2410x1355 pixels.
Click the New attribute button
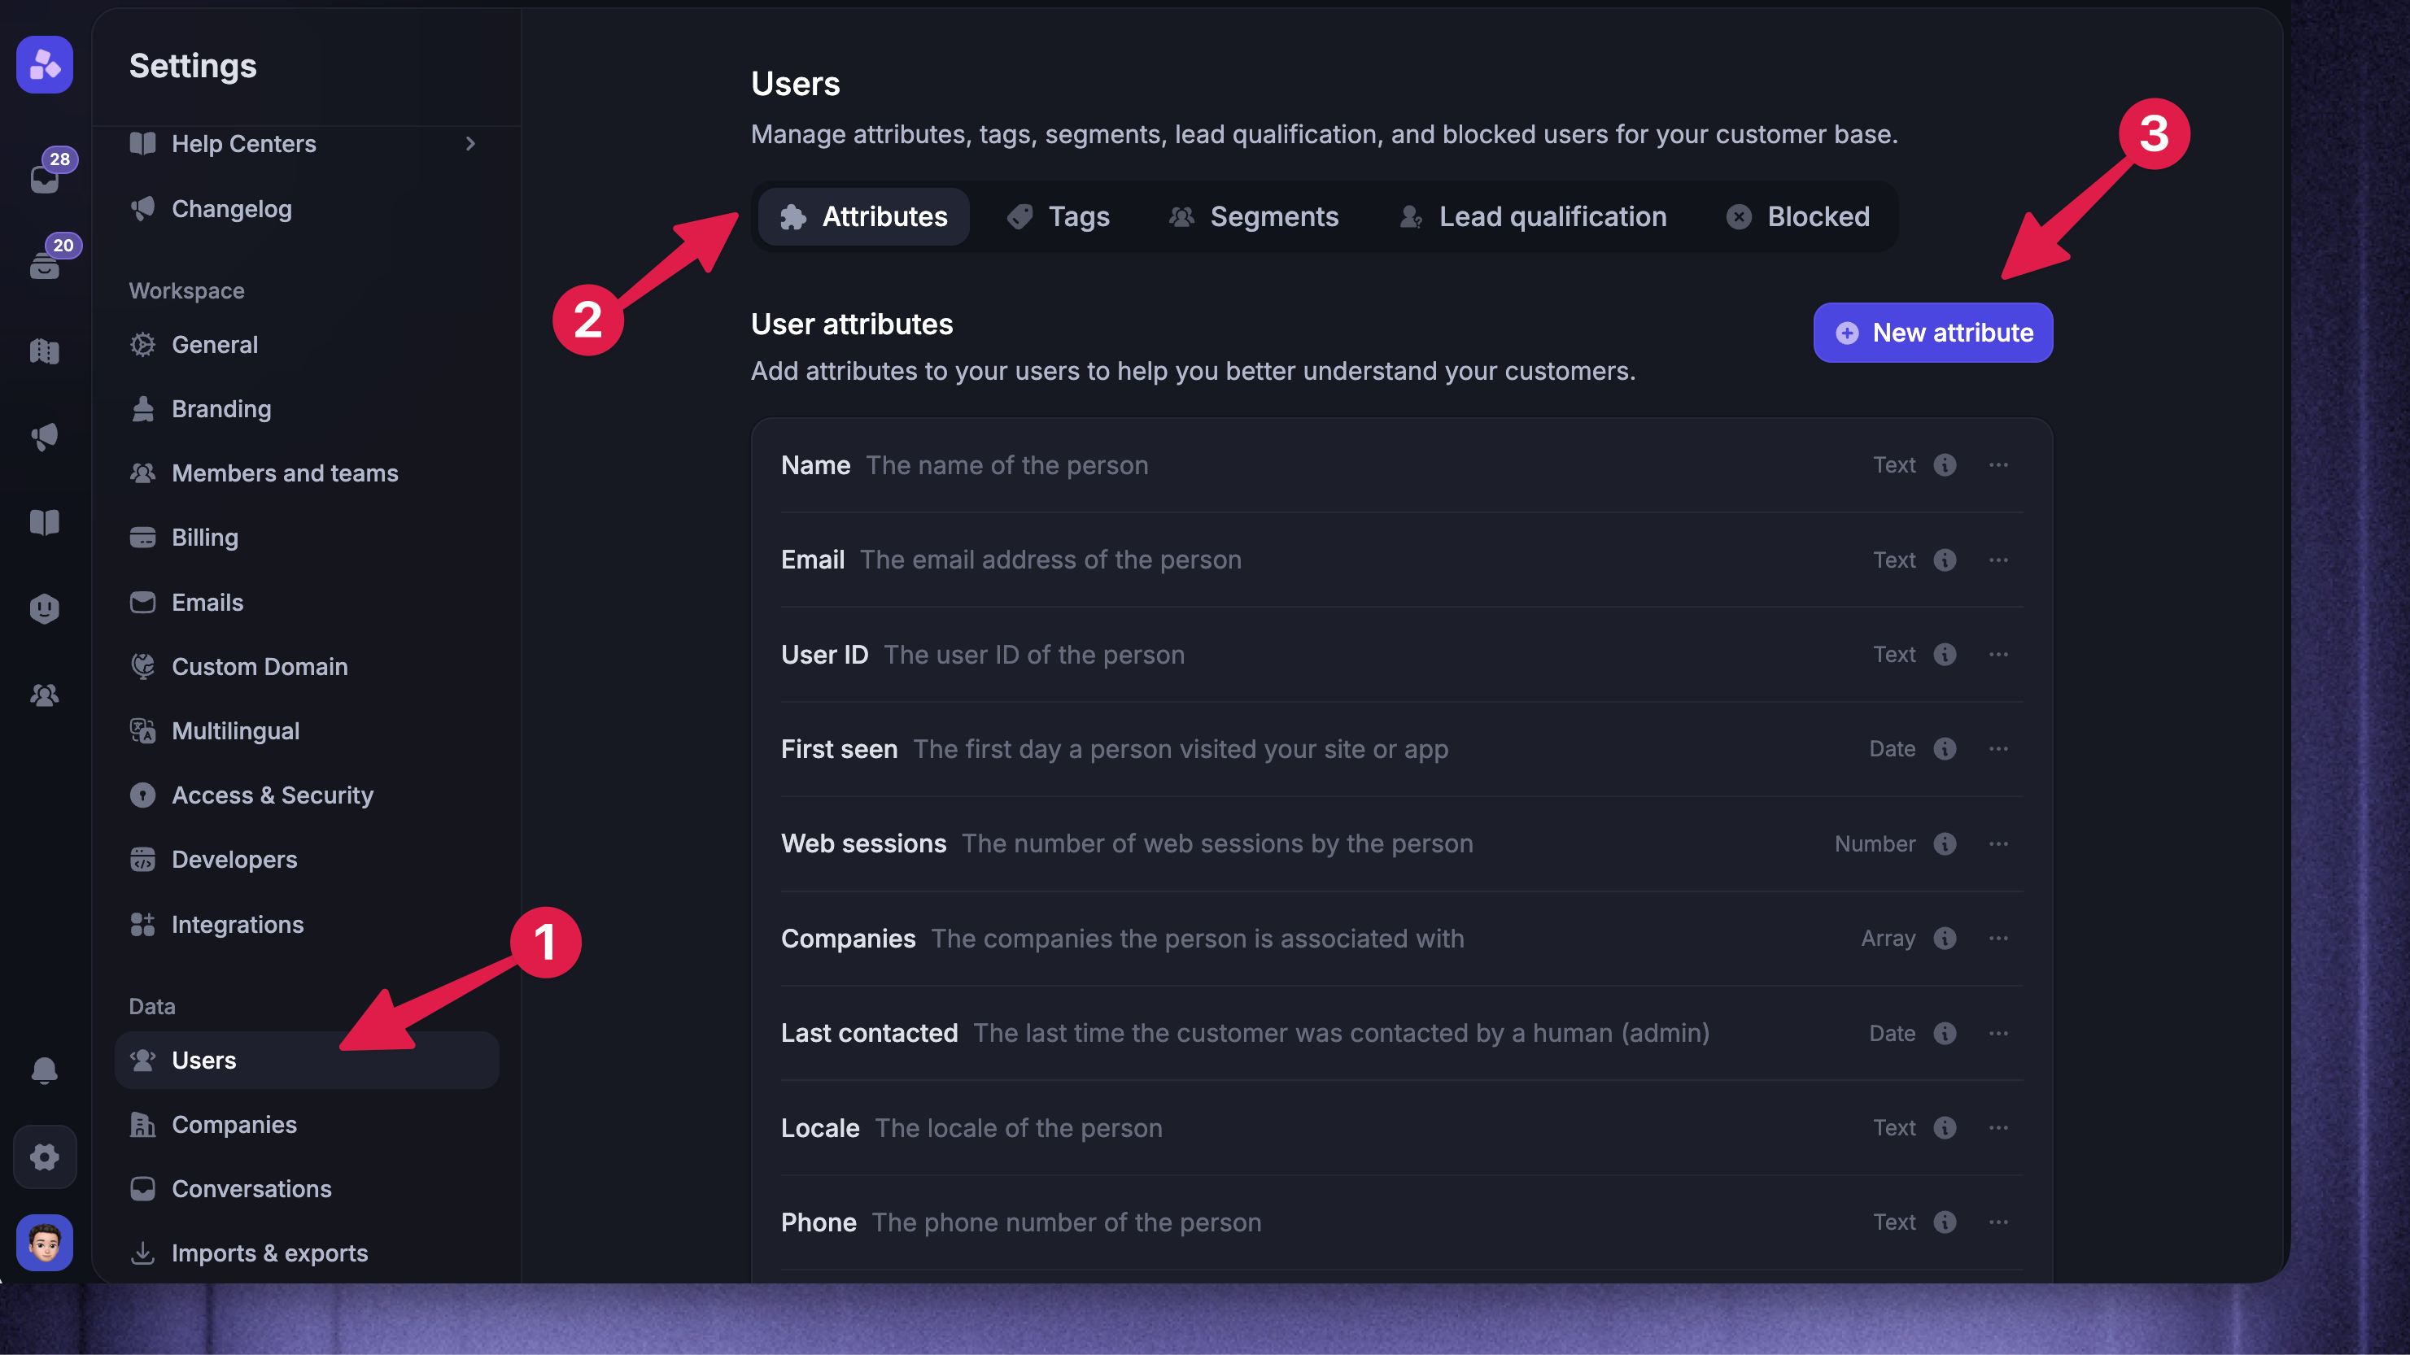(x=1933, y=333)
